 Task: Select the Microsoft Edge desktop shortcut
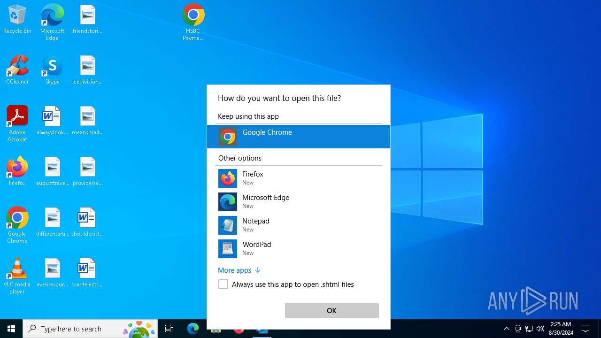(x=52, y=23)
